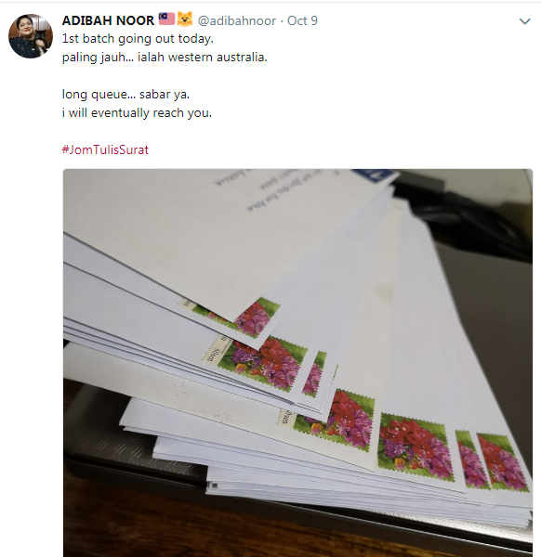Screen dimensions: 541x557
Task: Visit the @adibahnoor handle
Action: tap(236, 20)
